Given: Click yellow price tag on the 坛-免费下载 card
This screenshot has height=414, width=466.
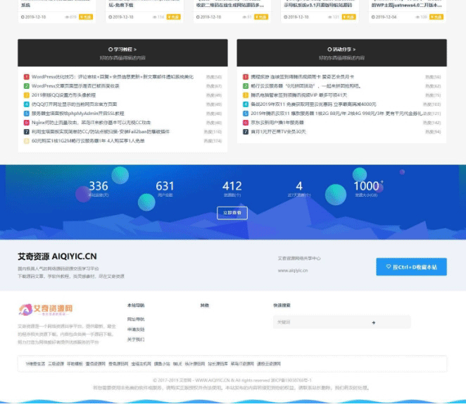Looking at the screenshot, I should [174, 17].
